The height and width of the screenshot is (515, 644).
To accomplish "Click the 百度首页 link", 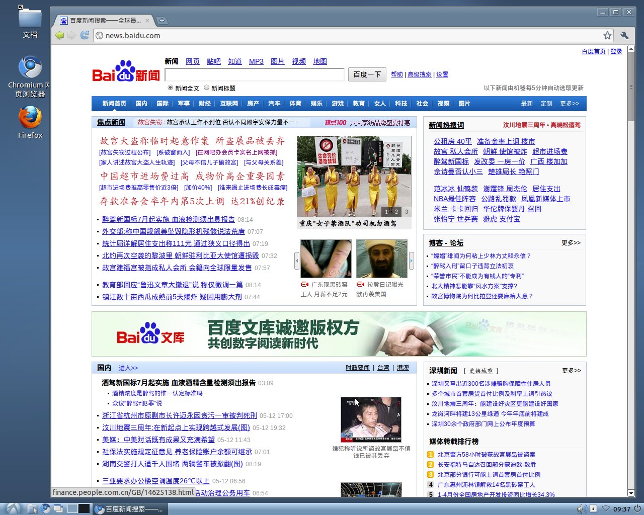I will click(594, 51).
